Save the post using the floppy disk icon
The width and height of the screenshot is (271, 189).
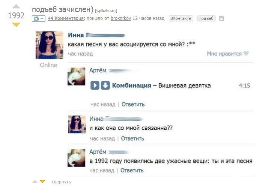click(x=221, y=18)
